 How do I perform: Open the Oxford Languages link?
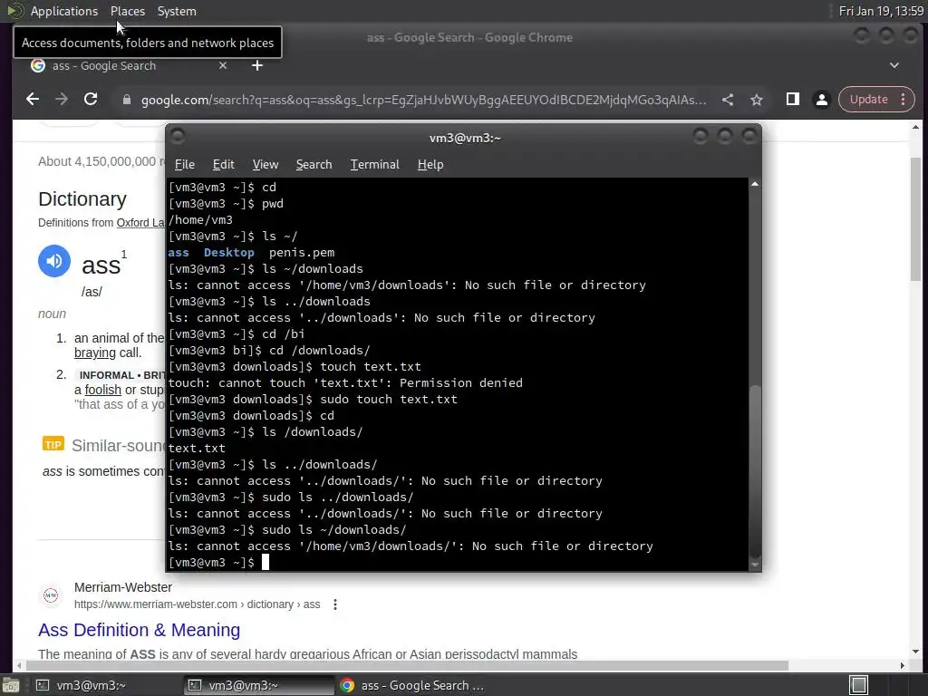pos(140,223)
